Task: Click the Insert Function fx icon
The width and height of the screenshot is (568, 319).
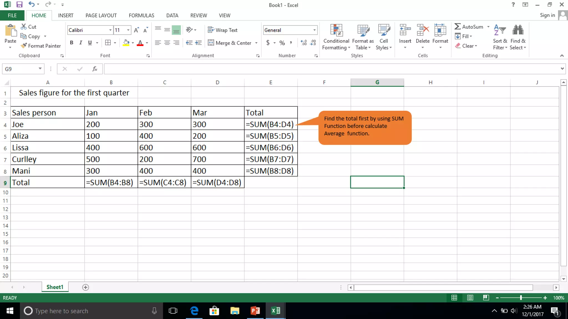Action: click(x=95, y=69)
